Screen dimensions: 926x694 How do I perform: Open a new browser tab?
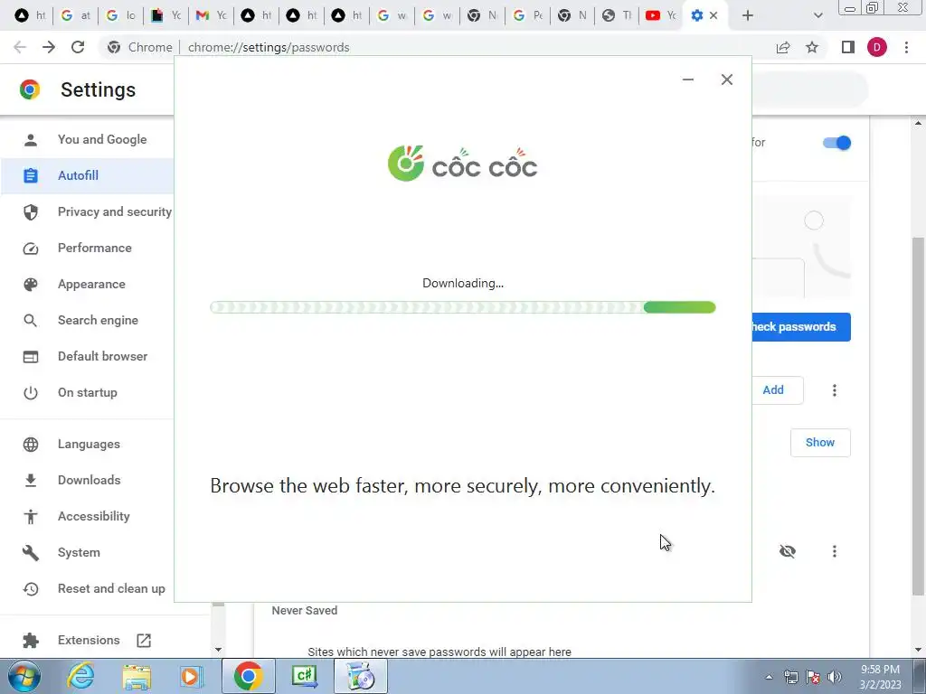748,16
